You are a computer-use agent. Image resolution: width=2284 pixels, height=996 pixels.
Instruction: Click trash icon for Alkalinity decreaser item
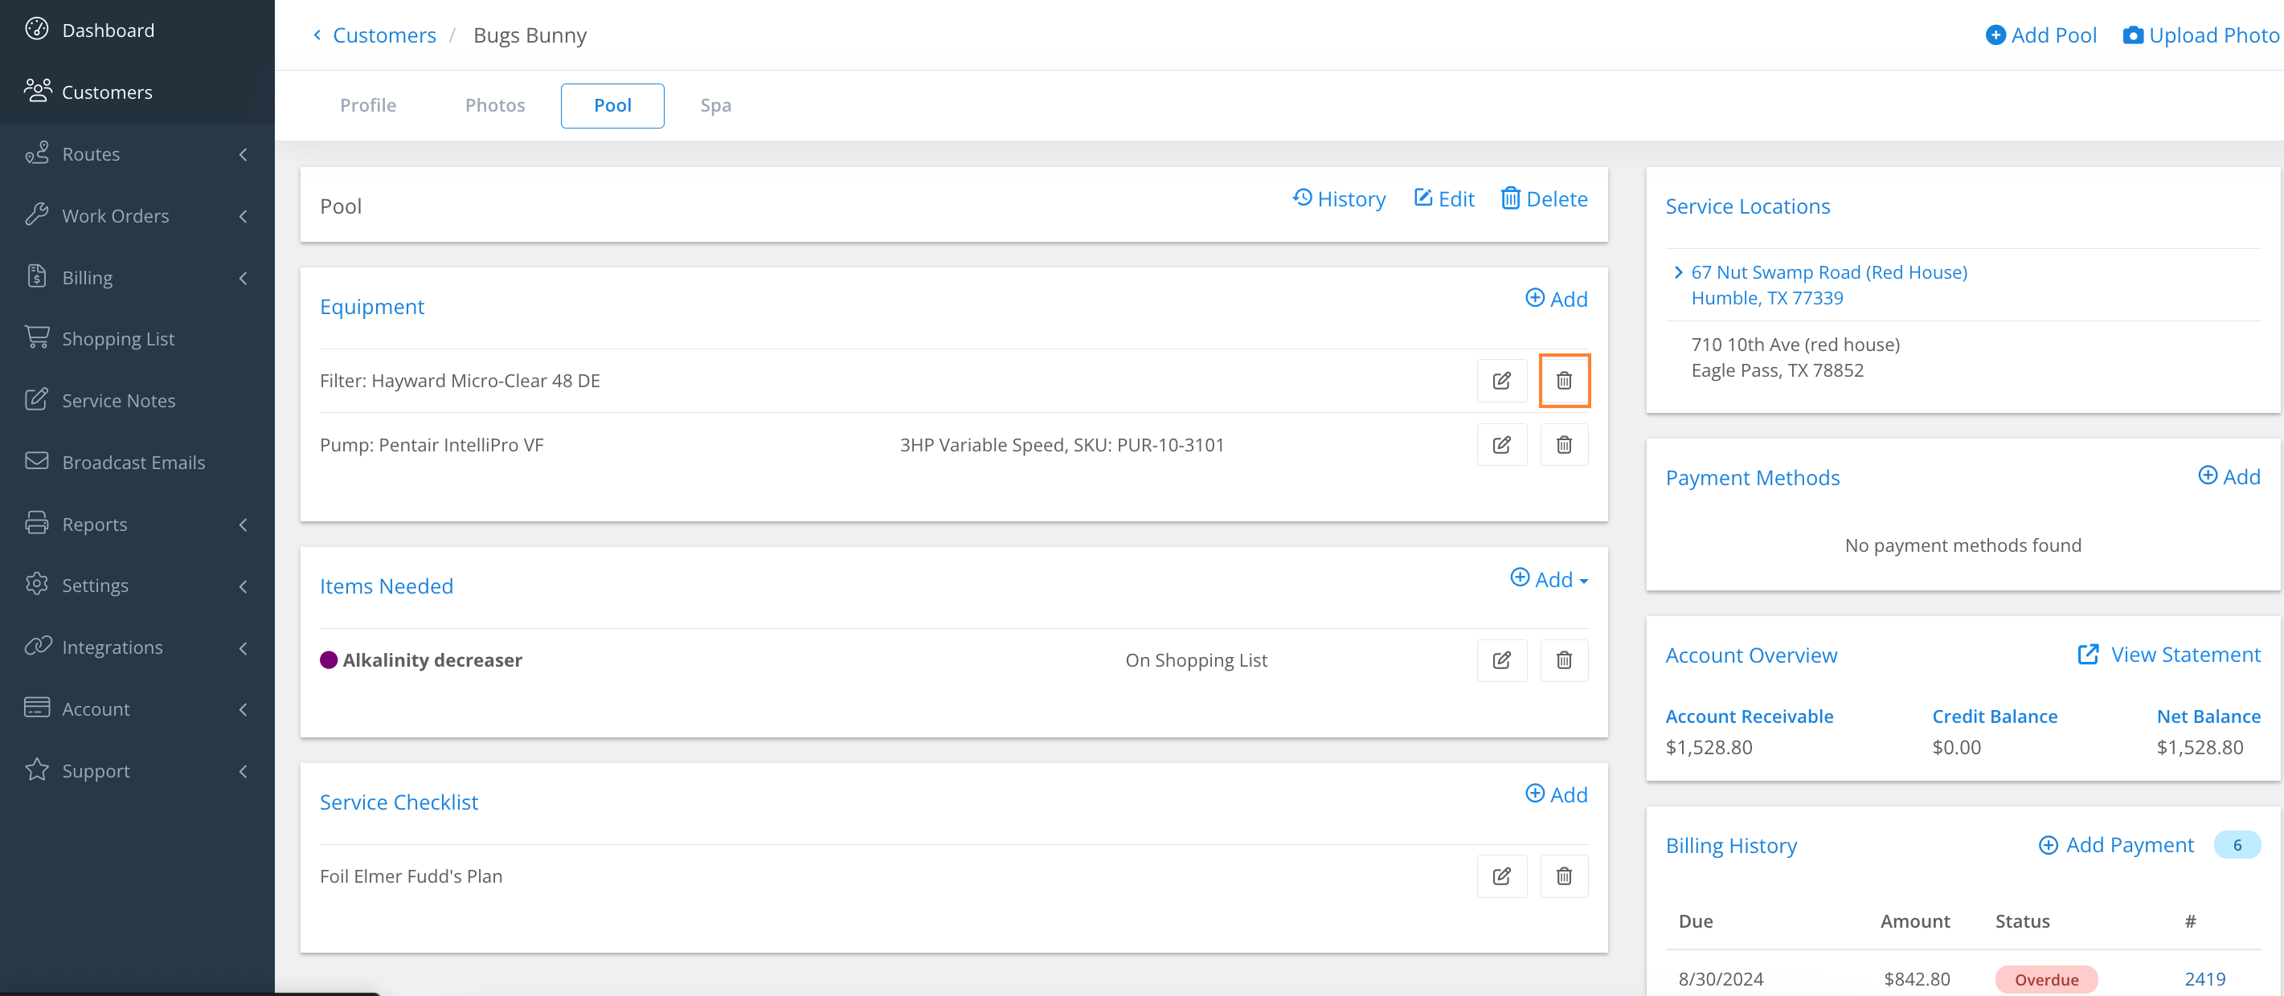click(1563, 660)
